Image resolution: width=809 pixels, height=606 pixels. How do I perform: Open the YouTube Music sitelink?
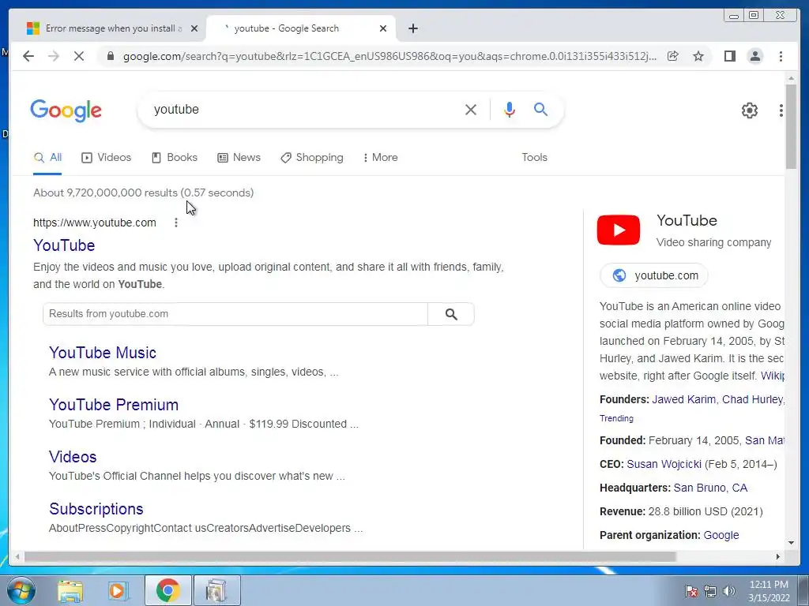[103, 353]
